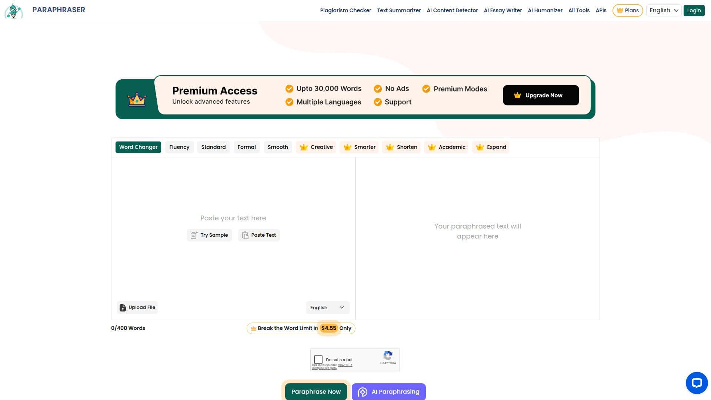Viewport: 711px width, 400px height.
Task: Click the 0/400 Words counter
Action: [x=128, y=328]
